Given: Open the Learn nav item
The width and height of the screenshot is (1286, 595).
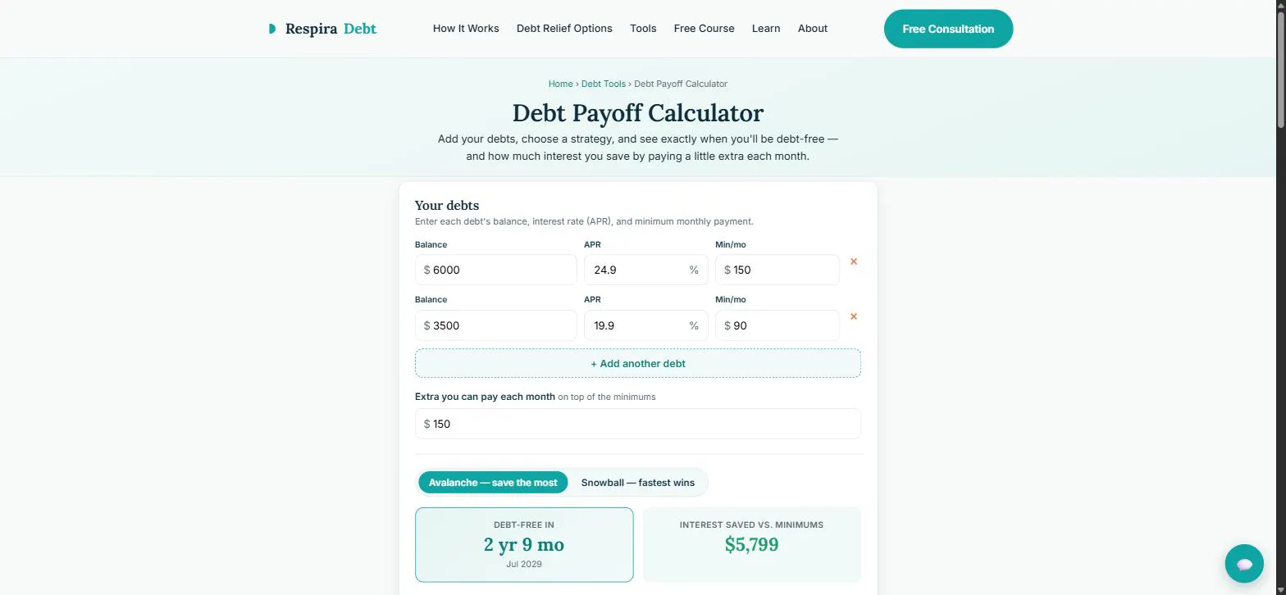Looking at the screenshot, I should click(x=766, y=29).
